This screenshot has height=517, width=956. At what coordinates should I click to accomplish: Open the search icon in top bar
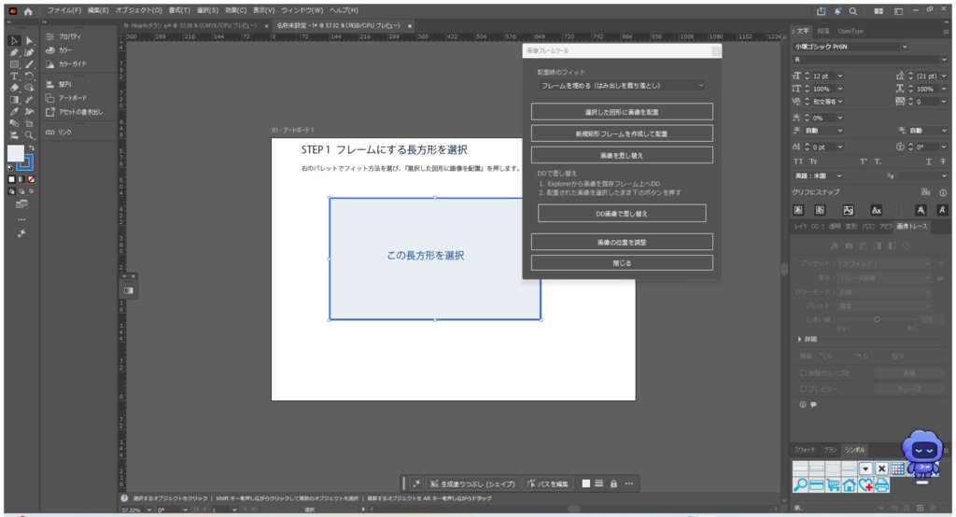point(853,11)
